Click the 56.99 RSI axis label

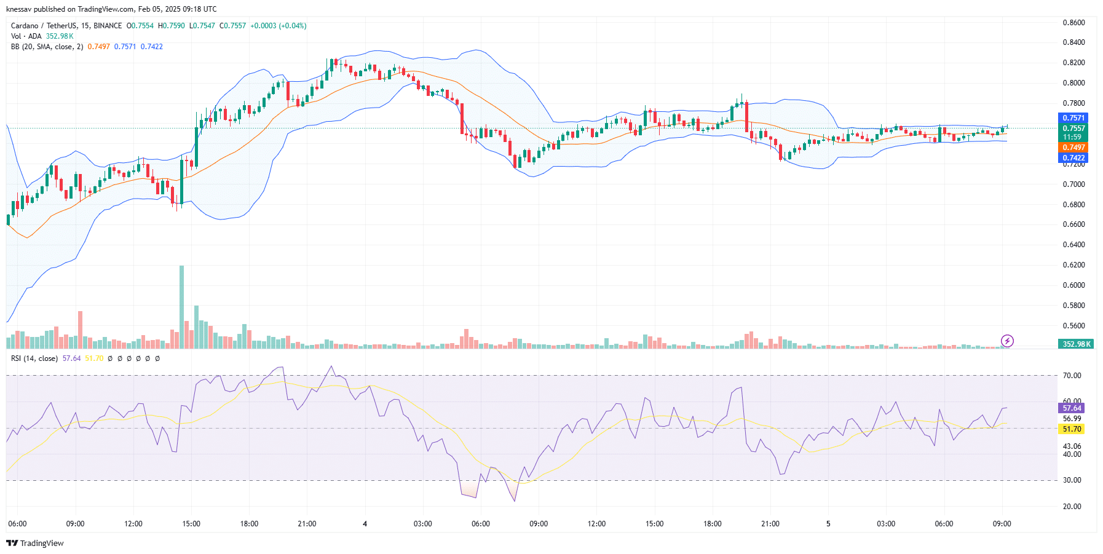1072,419
